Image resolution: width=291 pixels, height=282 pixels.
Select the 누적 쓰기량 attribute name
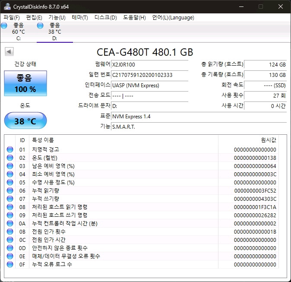pos(45,199)
